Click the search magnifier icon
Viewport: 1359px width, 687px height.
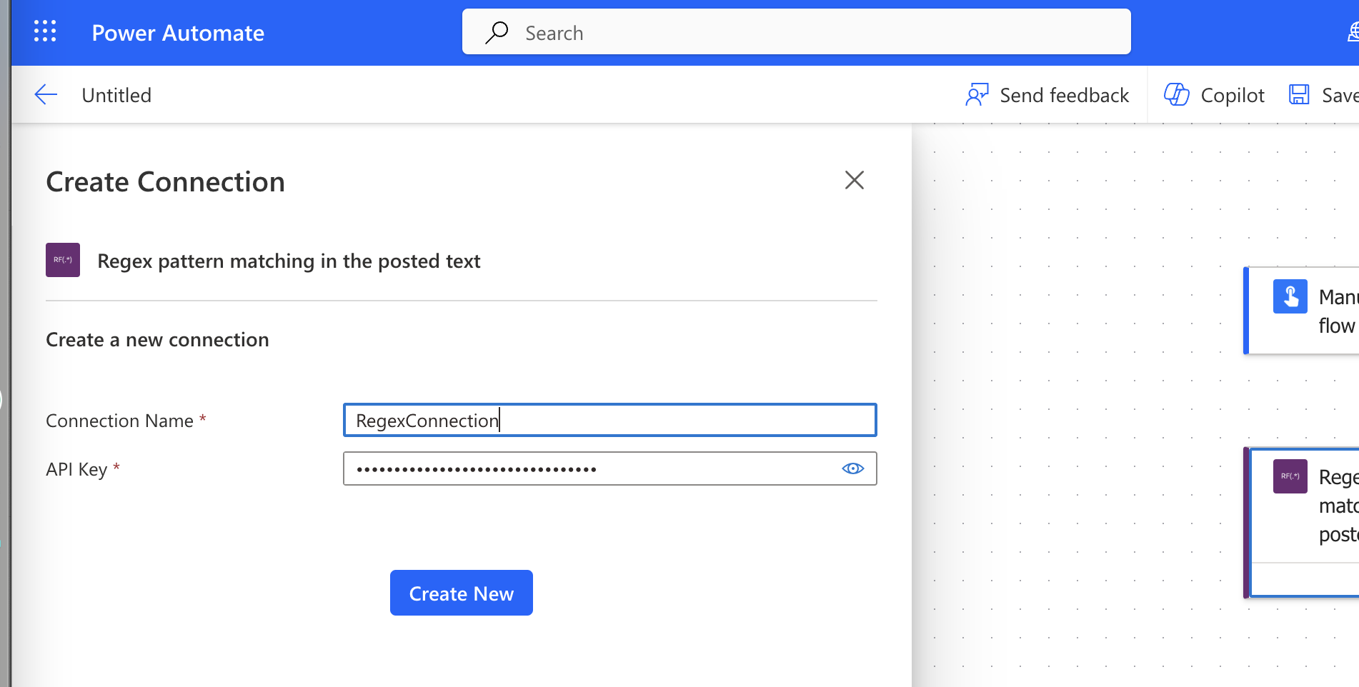[x=497, y=32]
